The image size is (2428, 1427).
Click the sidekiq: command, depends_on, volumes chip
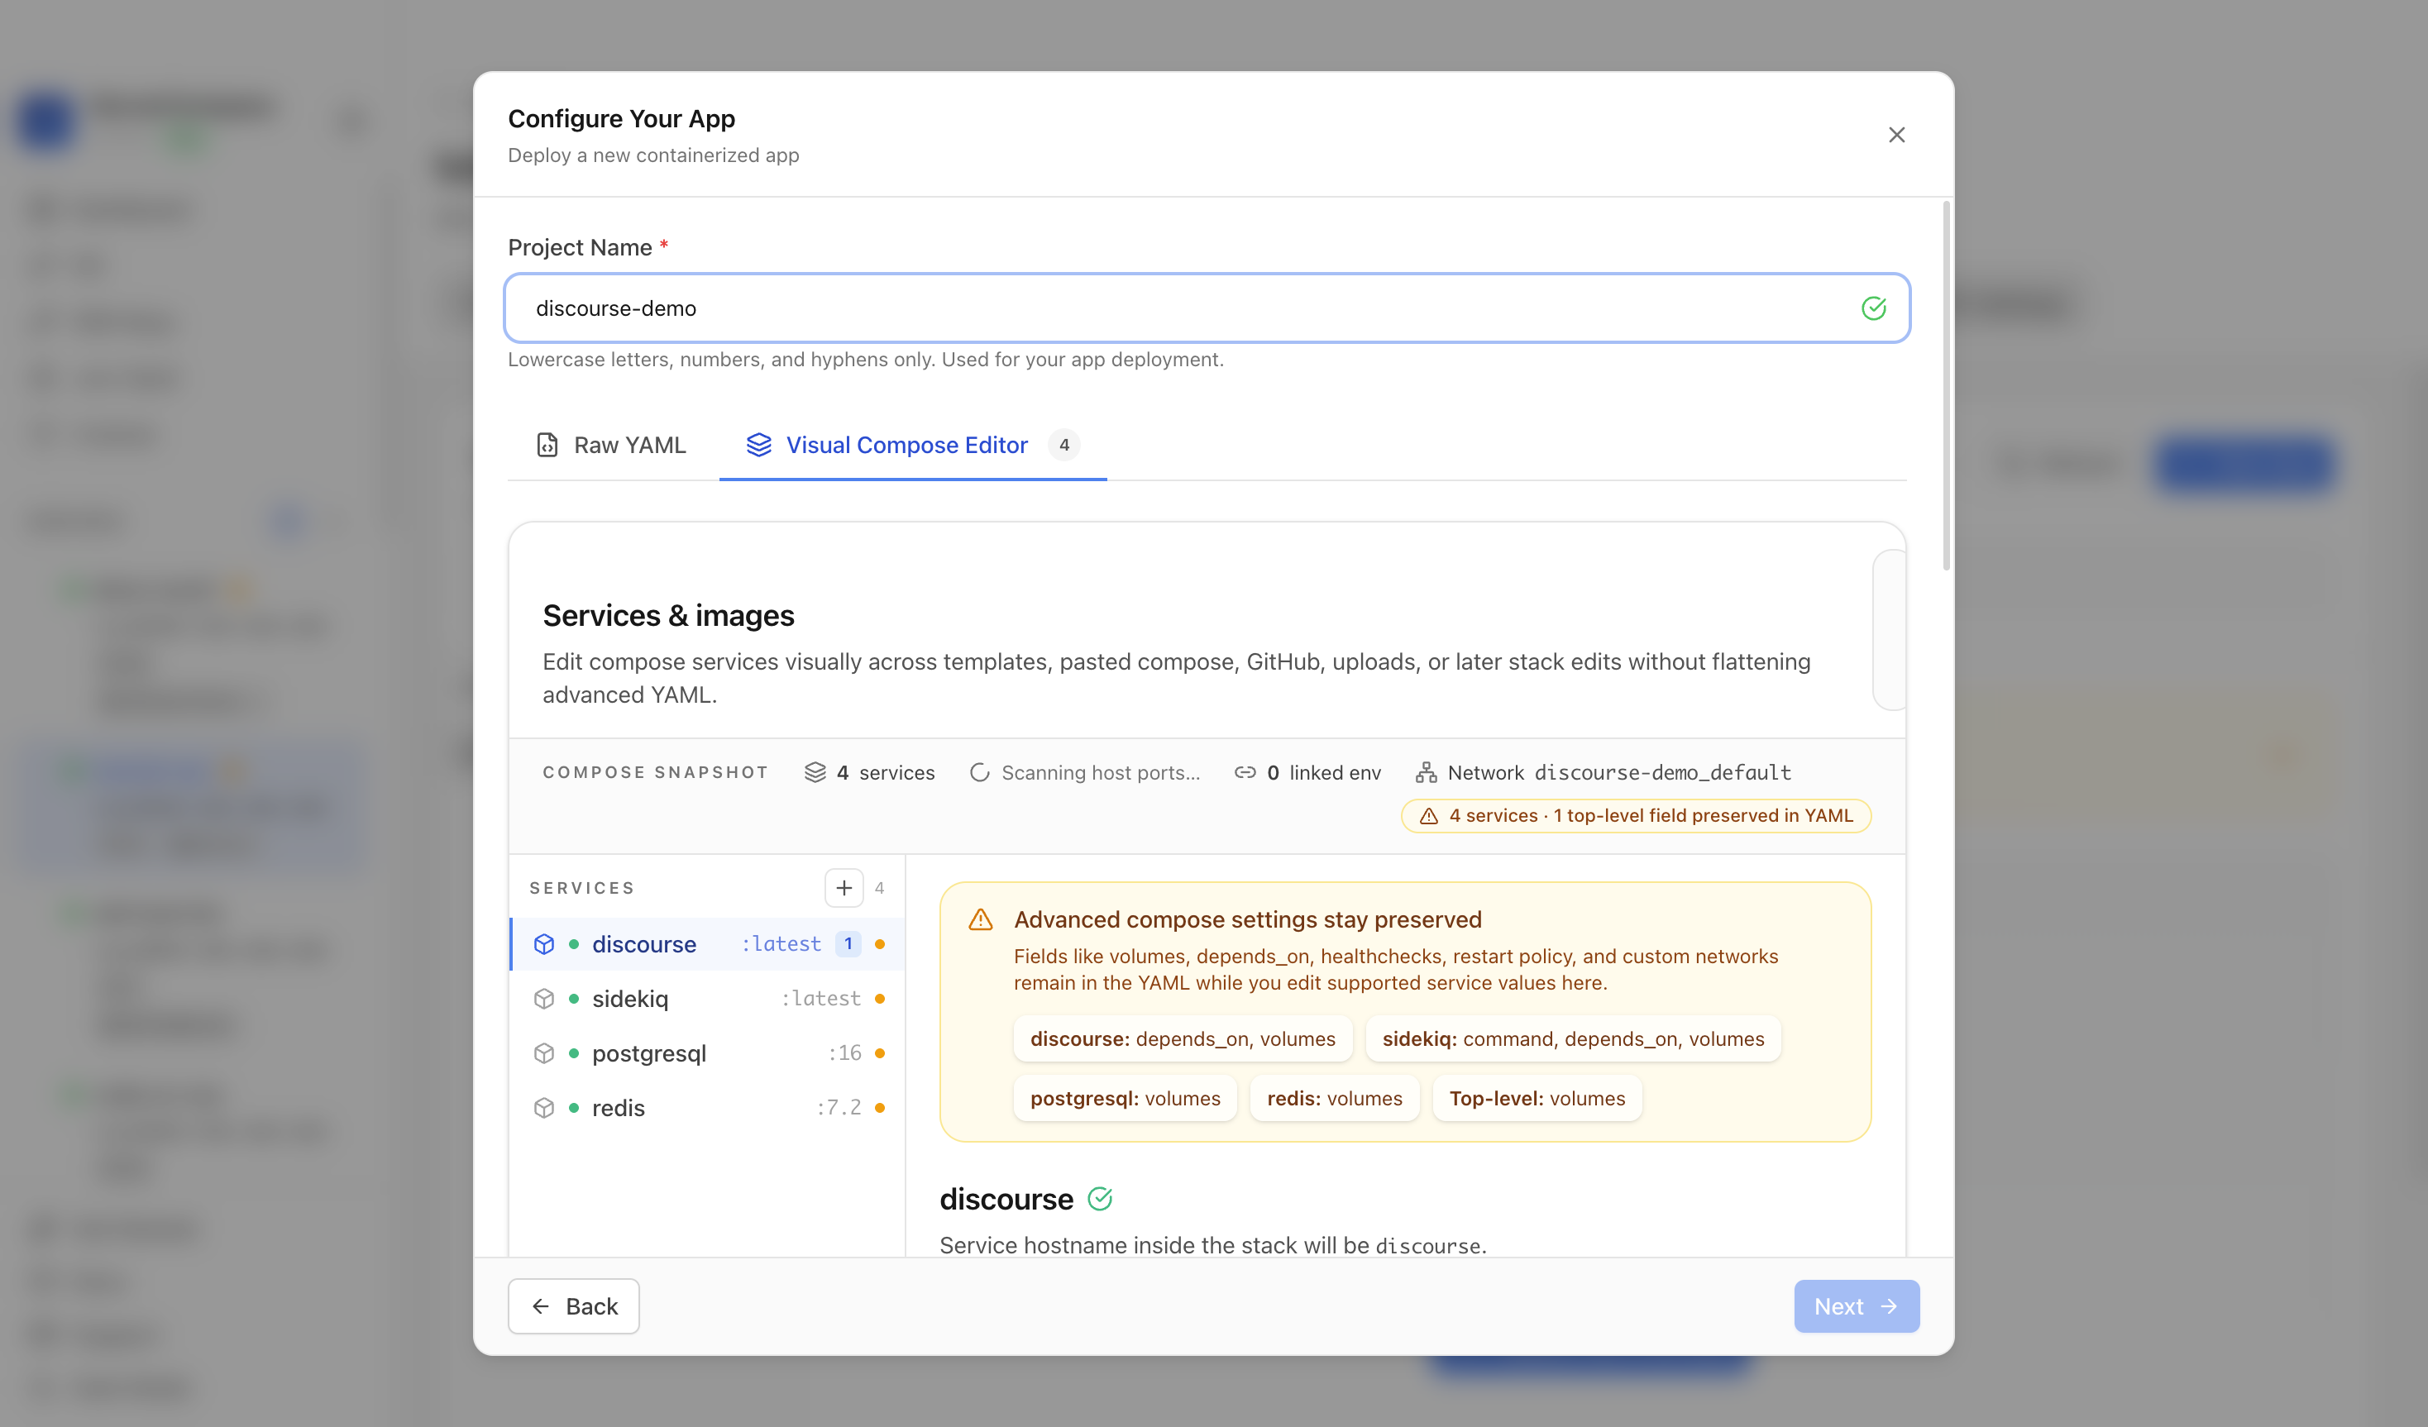click(x=1572, y=1038)
